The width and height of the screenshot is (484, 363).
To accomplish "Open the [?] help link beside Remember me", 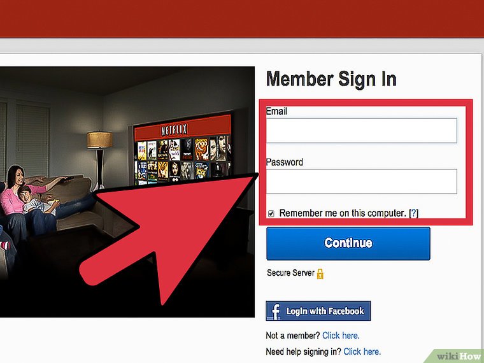I will [x=413, y=213].
